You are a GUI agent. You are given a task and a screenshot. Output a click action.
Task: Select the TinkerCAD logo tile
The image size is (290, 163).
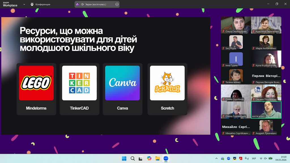pyautogui.click(x=79, y=83)
